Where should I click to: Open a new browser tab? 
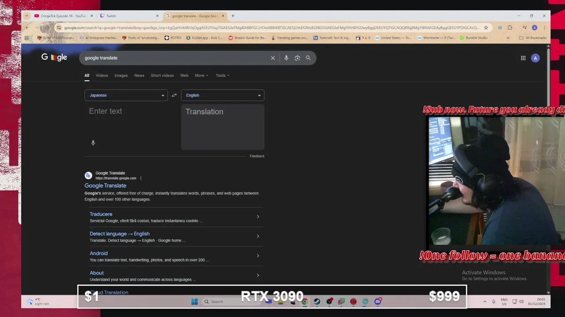[233, 16]
